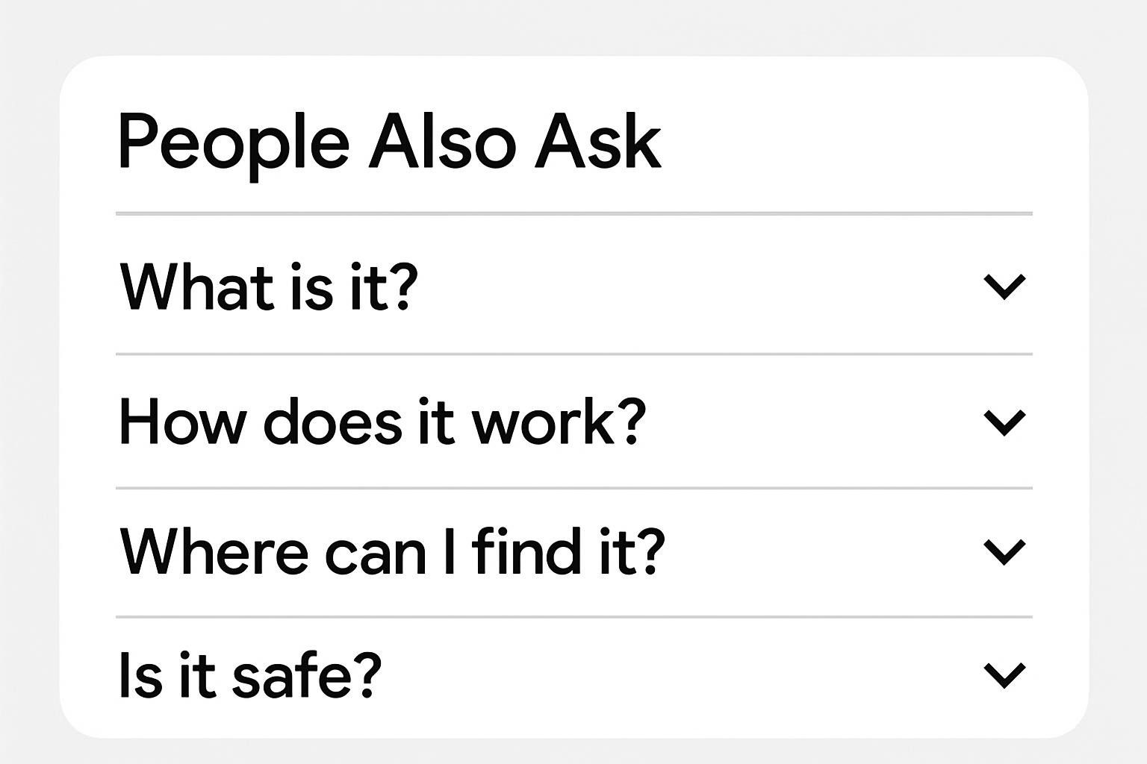Click the chevron beside "How does it work?"
This screenshot has width=1147, height=764.
(x=1004, y=422)
